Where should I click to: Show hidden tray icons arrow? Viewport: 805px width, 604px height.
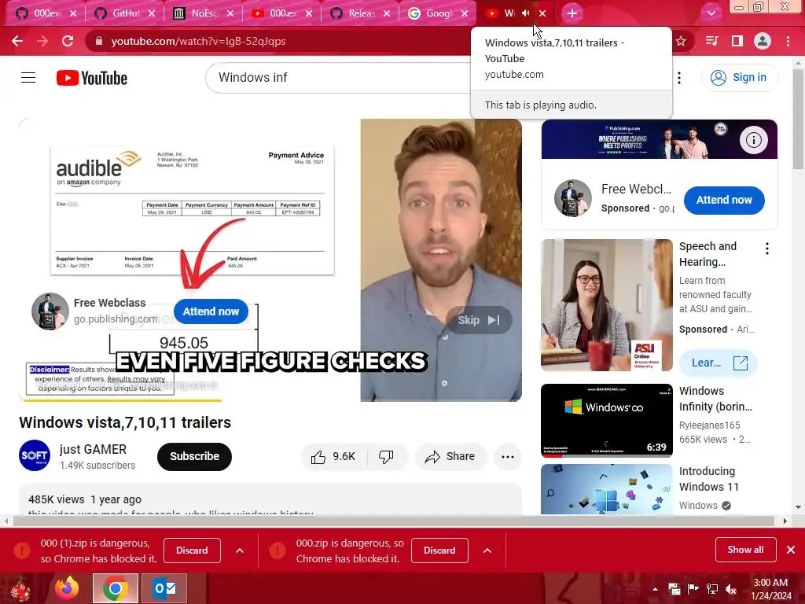click(655, 589)
